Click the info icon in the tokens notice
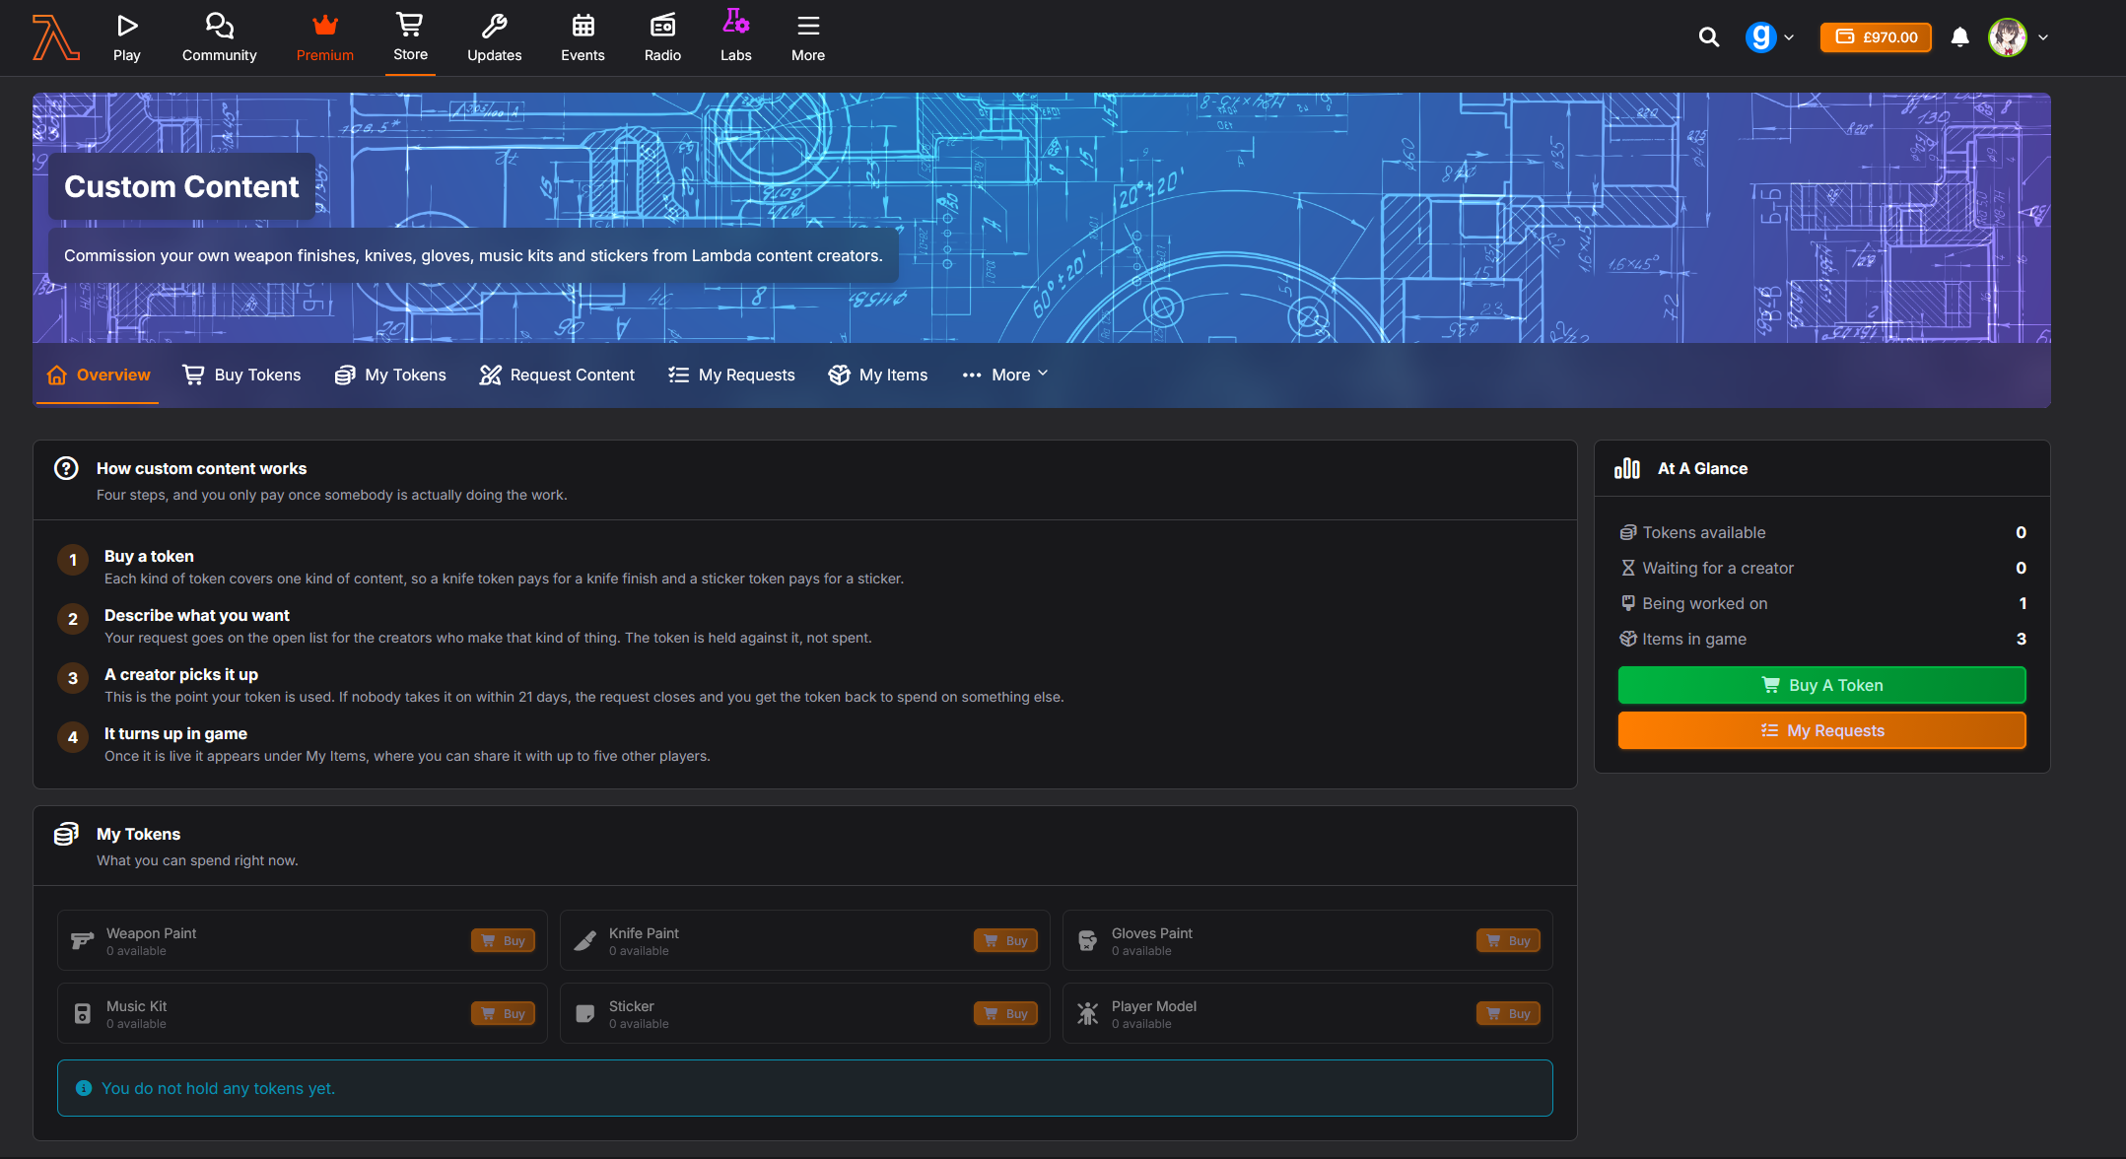Viewport: 2126px width, 1159px height. tap(84, 1088)
